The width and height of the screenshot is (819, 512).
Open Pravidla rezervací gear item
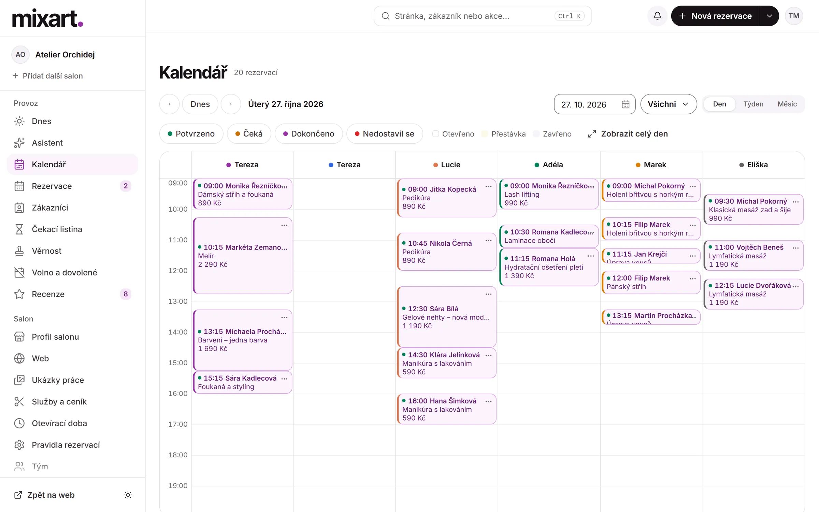coord(72,445)
